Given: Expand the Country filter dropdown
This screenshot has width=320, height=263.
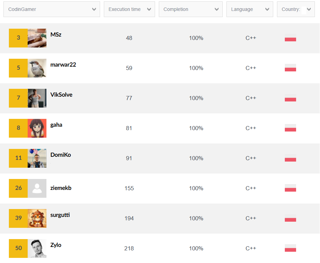Looking at the screenshot, I should (296, 9).
